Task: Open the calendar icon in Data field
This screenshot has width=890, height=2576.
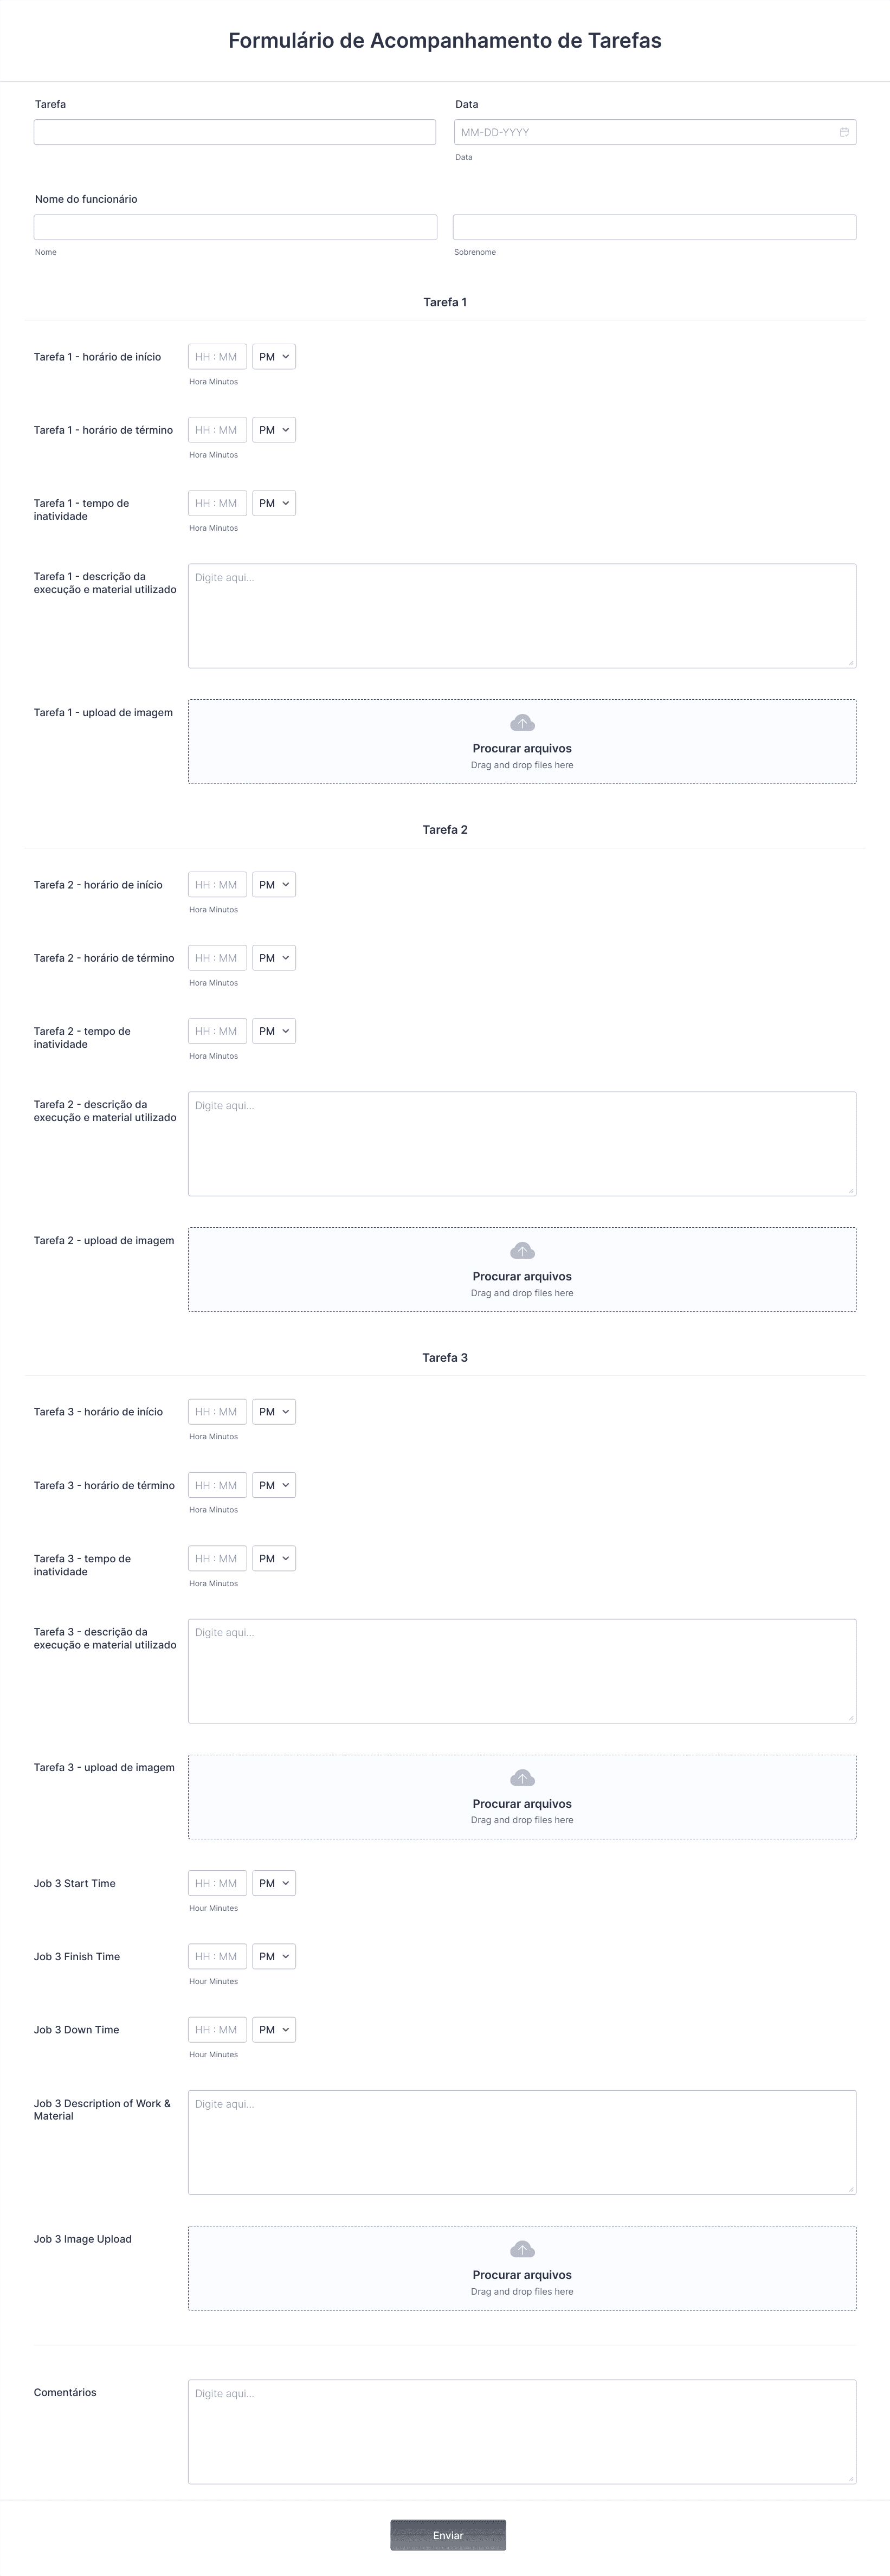Action: pyautogui.click(x=844, y=132)
